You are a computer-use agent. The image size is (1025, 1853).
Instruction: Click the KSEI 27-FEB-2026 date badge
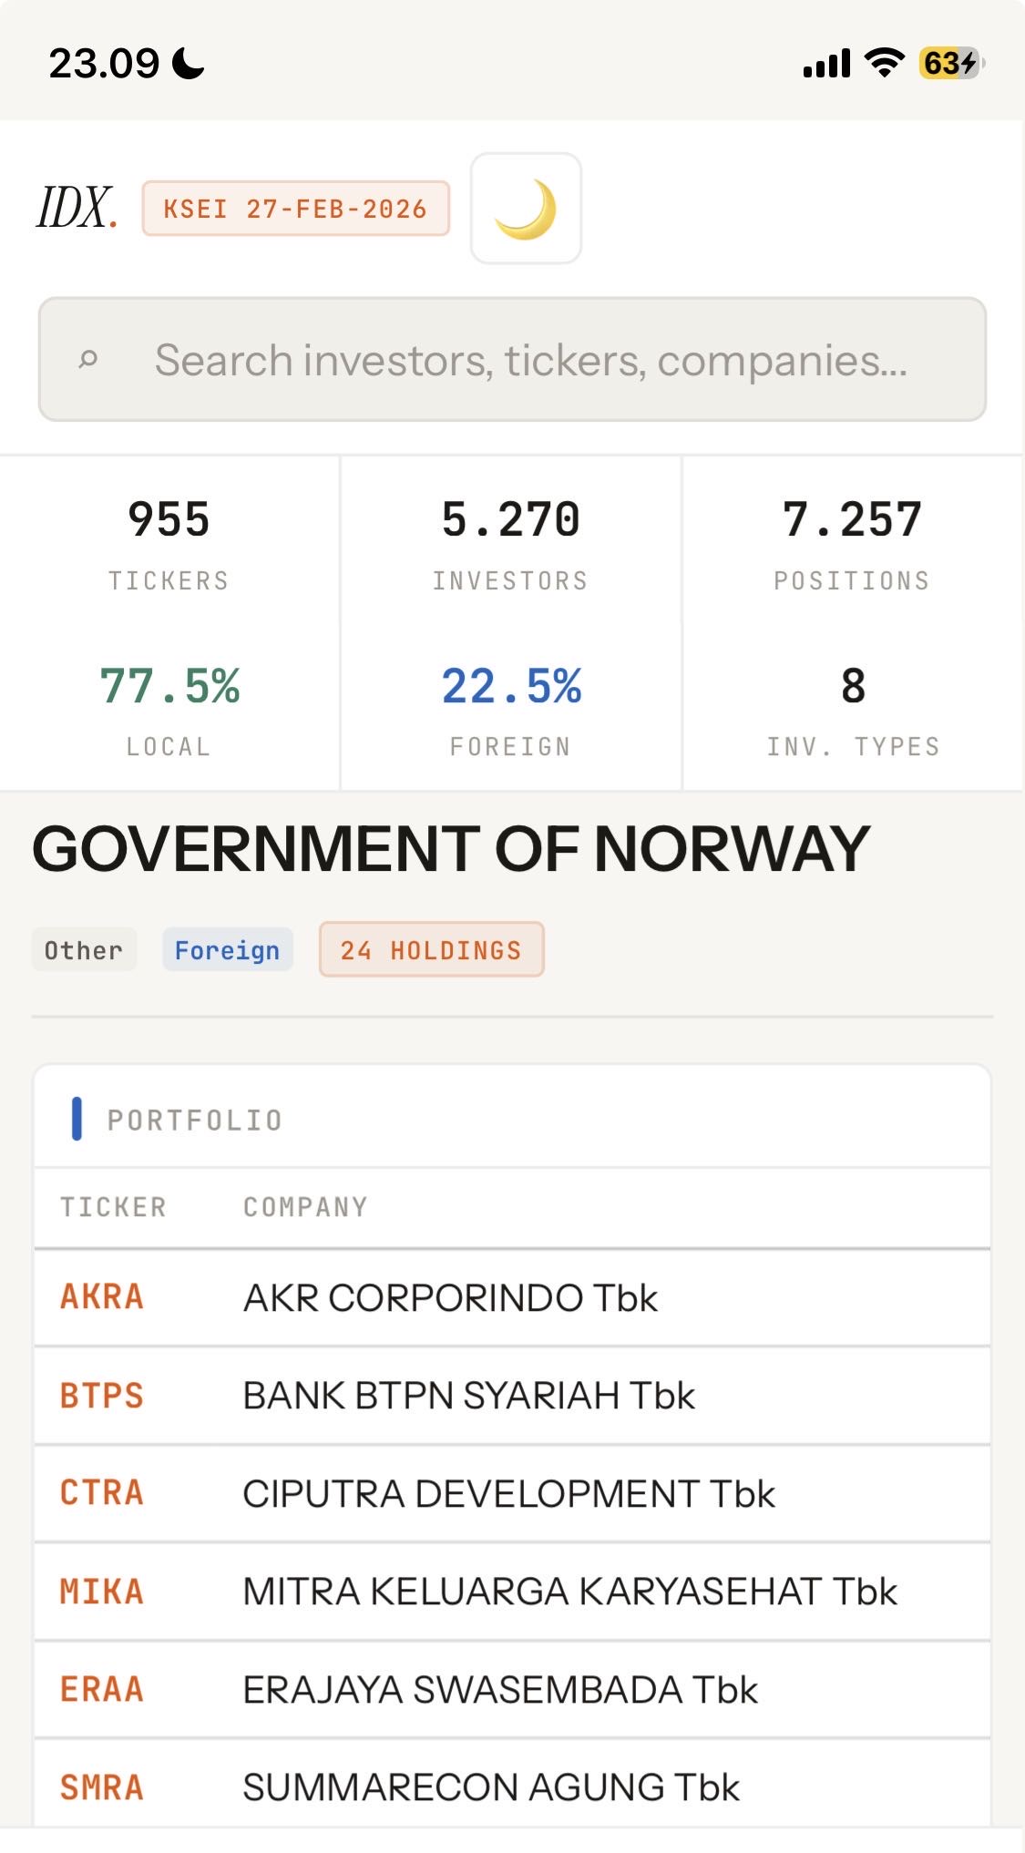[x=295, y=209]
